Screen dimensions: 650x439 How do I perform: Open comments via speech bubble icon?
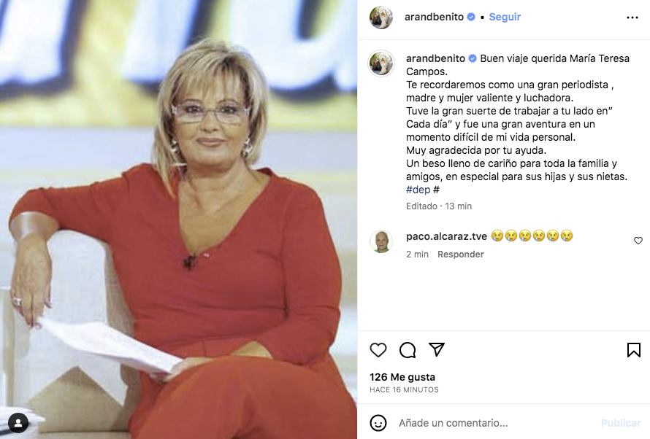[x=408, y=350]
